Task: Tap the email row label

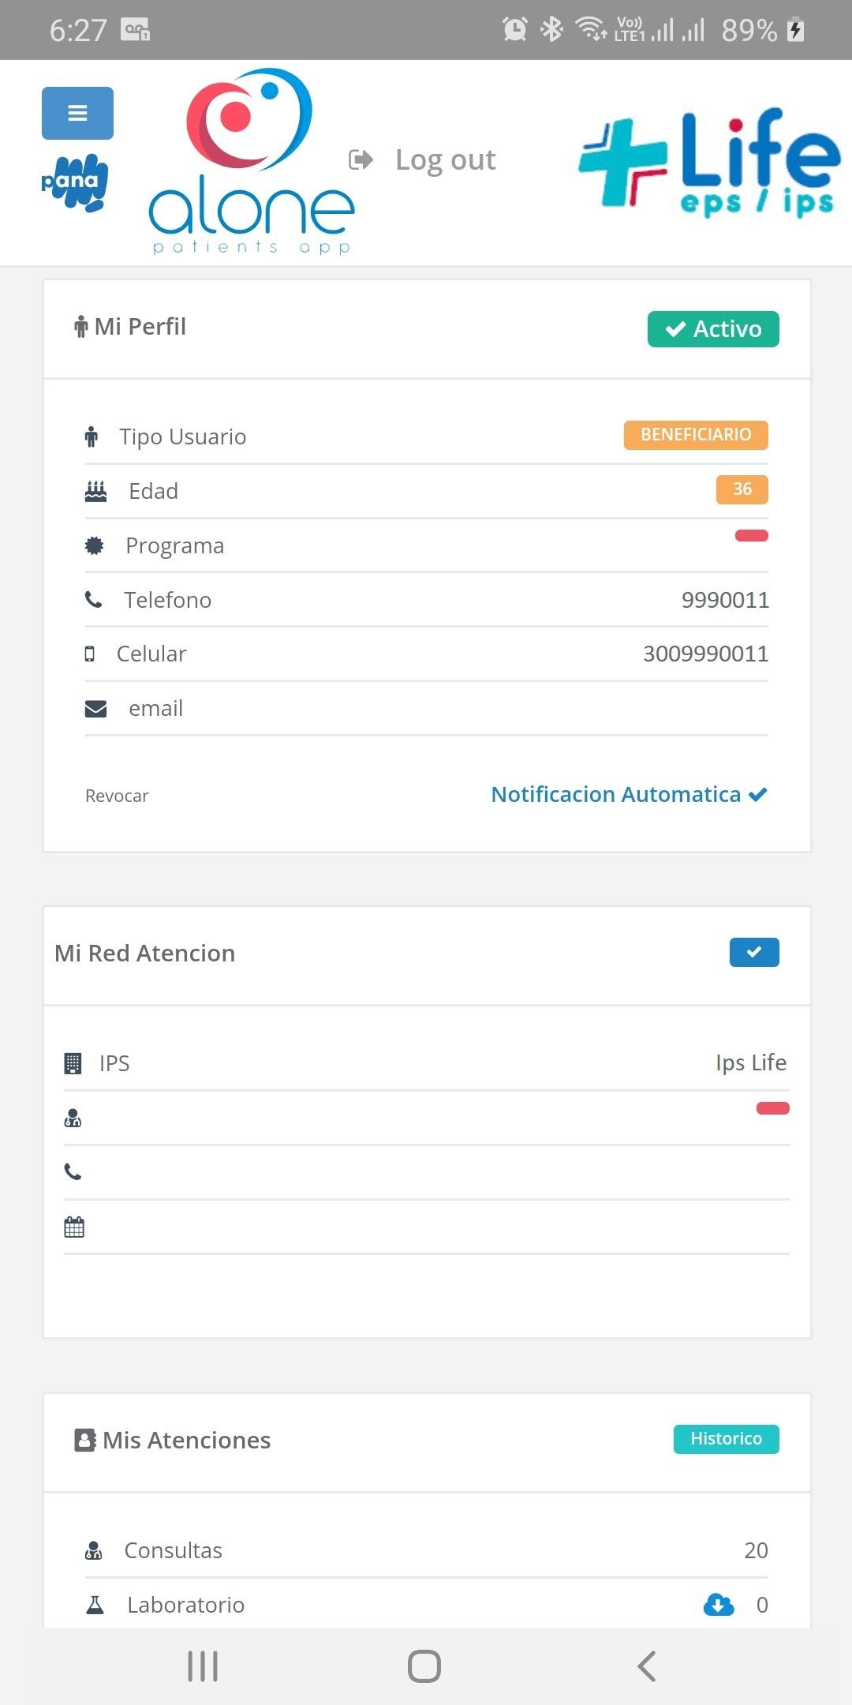Action: pyautogui.click(x=155, y=709)
